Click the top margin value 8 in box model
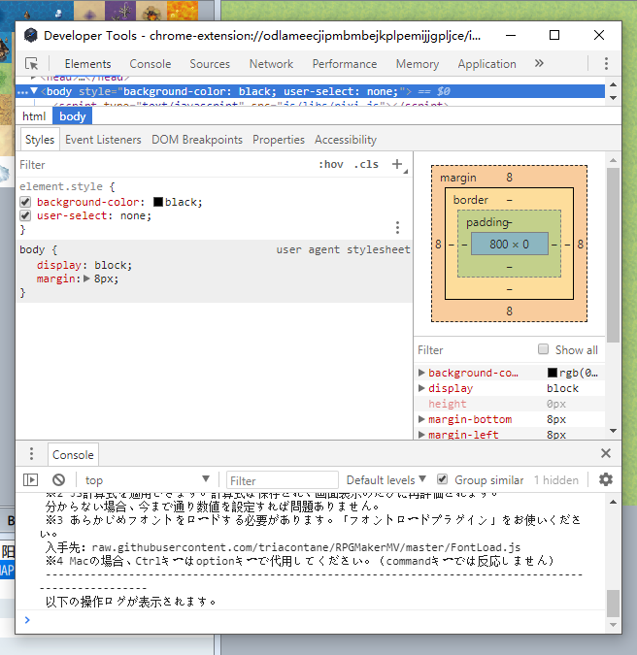 pyautogui.click(x=509, y=178)
